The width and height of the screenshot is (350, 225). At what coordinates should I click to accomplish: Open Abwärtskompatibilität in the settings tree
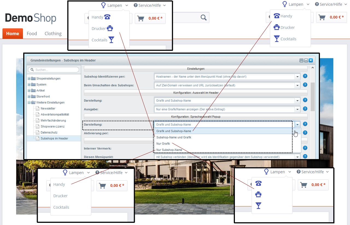pos(55,114)
